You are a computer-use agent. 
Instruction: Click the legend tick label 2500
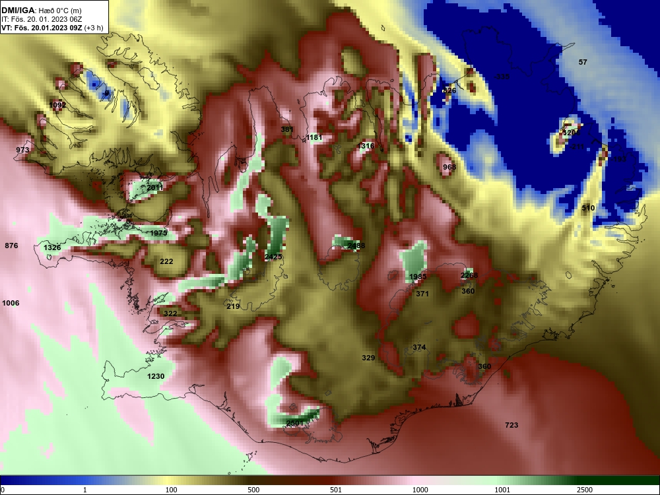pyautogui.click(x=585, y=490)
